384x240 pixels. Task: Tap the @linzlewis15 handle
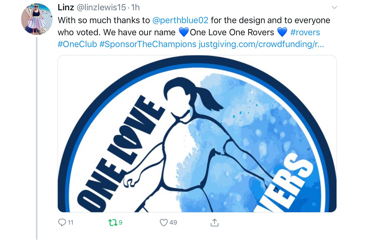(101, 7)
